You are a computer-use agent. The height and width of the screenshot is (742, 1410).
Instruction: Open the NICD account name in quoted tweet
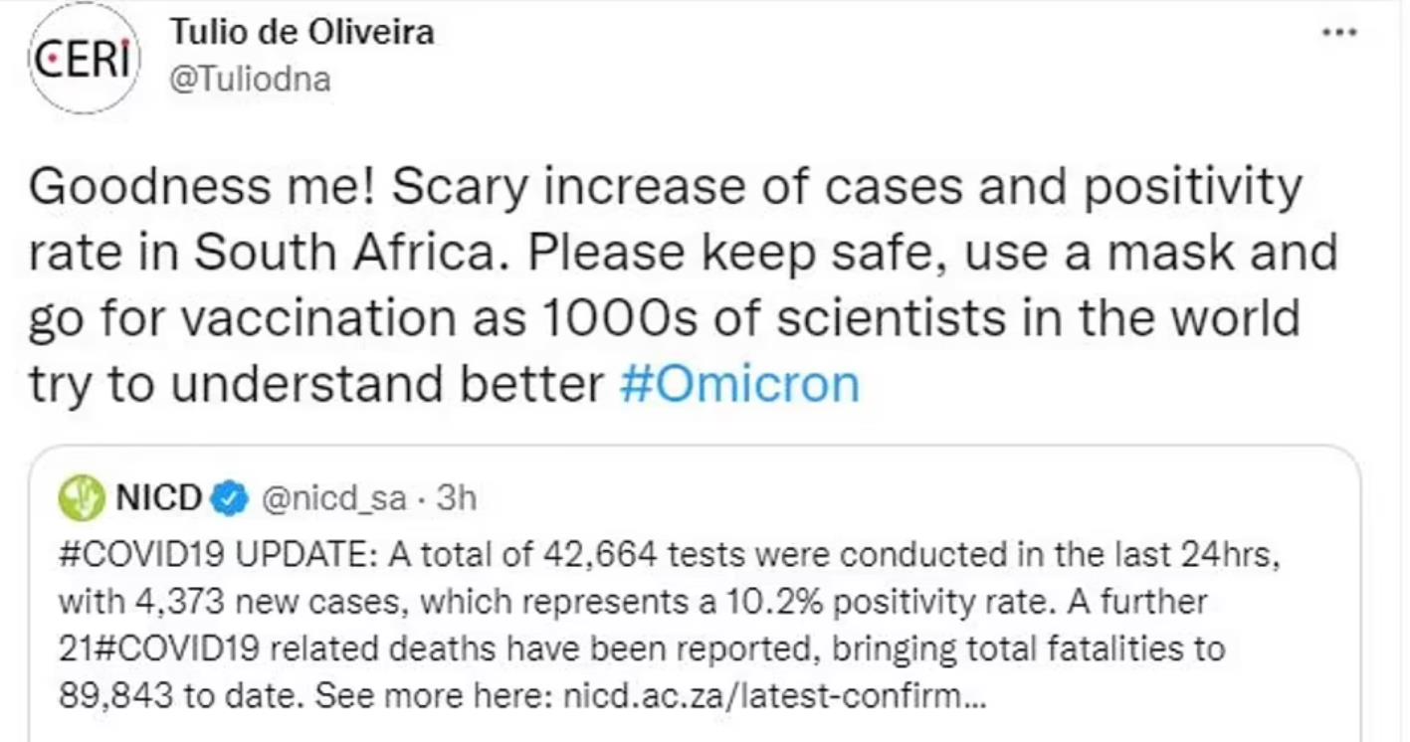[158, 498]
